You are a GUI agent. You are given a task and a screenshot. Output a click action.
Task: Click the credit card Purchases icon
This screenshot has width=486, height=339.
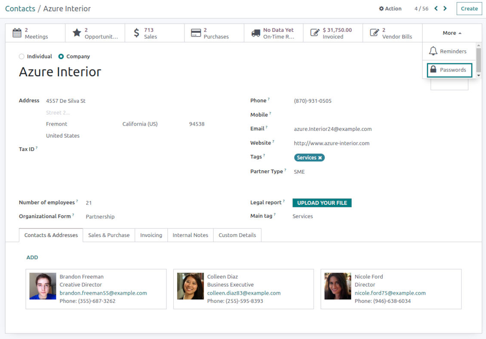196,33
